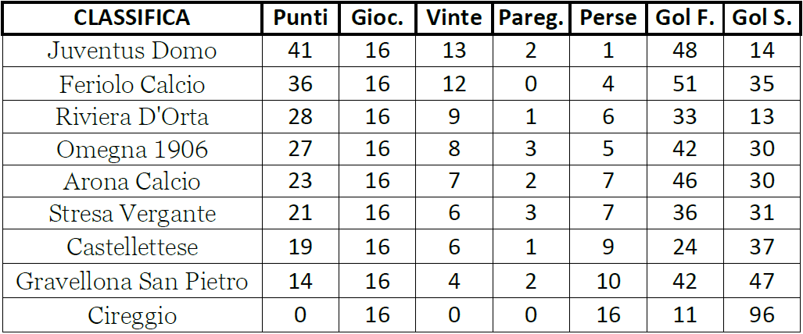
Task: Click the Pareg. column header
Action: click(531, 17)
